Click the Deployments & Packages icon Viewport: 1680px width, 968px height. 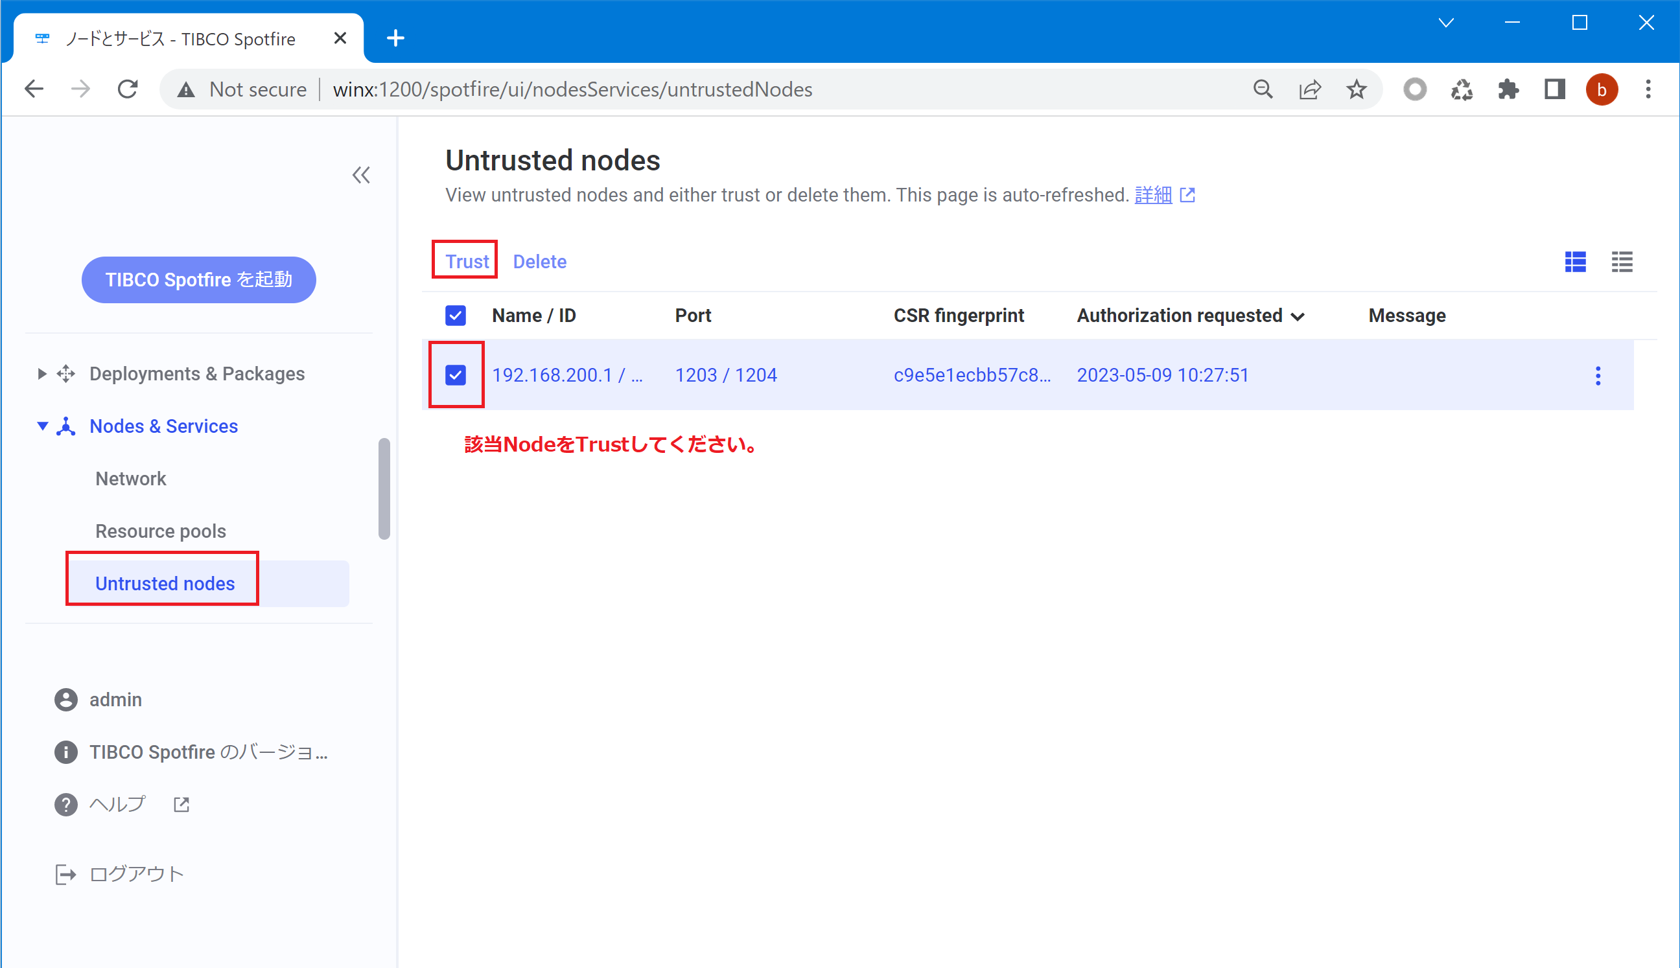click(x=66, y=374)
